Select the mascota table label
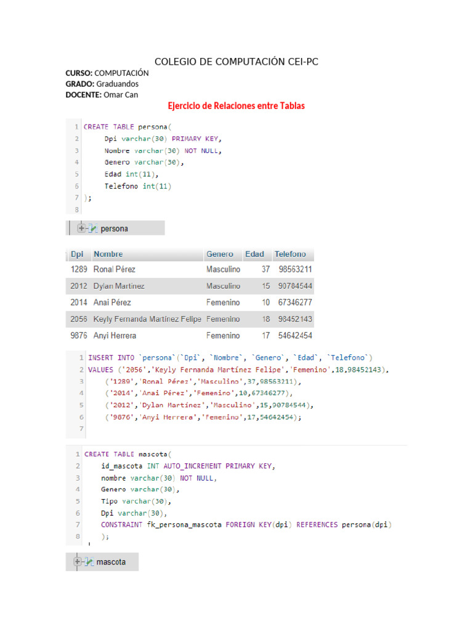Viewport: 473px width, 631px height. point(111,562)
